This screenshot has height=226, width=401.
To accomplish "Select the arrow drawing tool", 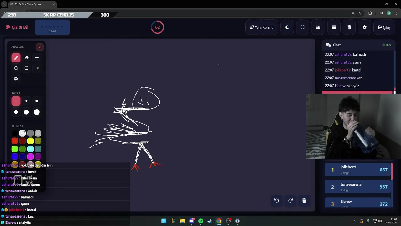I will click(x=37, y=68).
